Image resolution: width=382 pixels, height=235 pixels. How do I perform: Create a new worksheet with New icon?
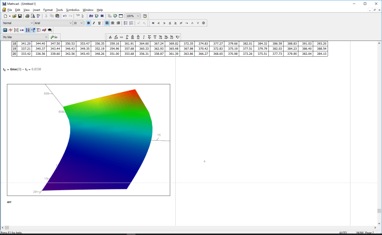point(5,16)
